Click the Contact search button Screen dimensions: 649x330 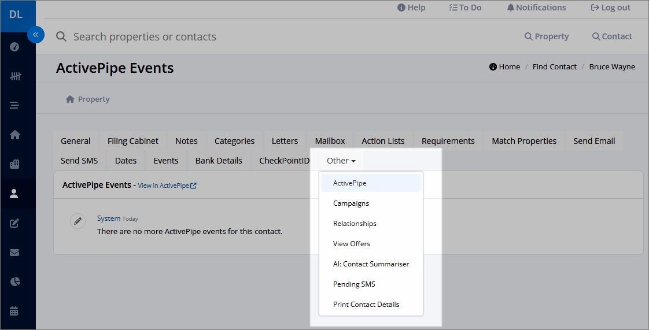(612, 36)
